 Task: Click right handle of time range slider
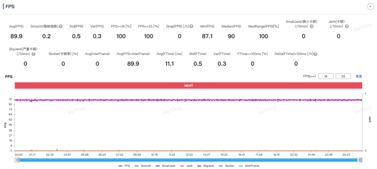(360, 160)
